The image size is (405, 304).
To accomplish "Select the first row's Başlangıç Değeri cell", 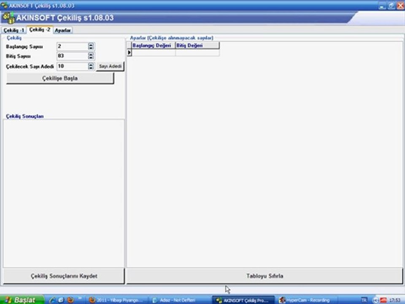I will (154, 53).
